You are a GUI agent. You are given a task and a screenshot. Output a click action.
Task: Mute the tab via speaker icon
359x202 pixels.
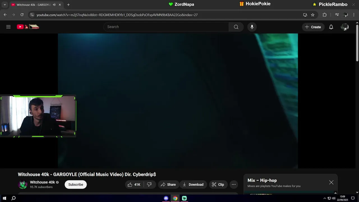(54, 5)
